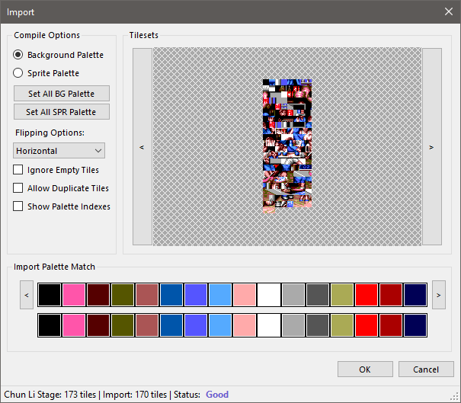Pick the khaki swatch in top row
This screenshot has width=461, height=403.
point(342,295)
